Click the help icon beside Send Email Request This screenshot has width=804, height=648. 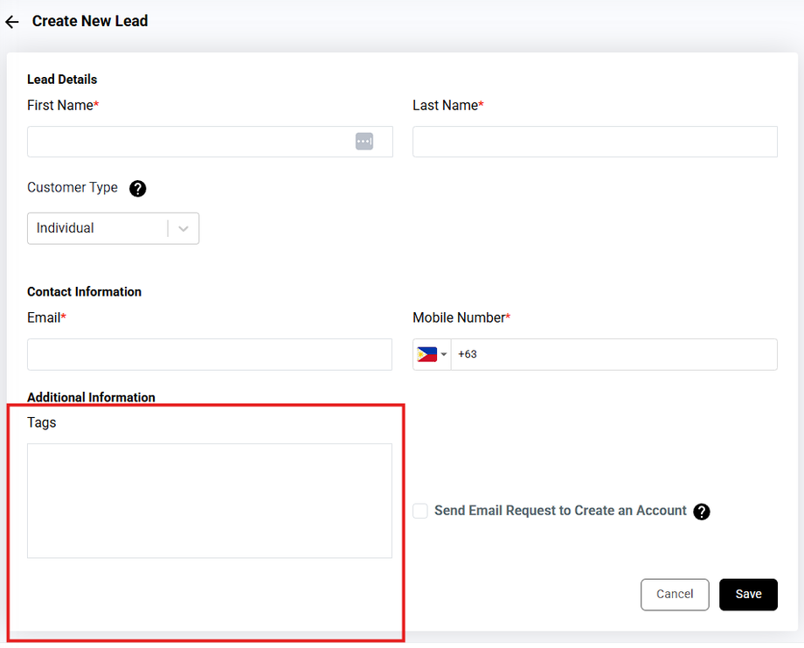click(x=701, y=512)
